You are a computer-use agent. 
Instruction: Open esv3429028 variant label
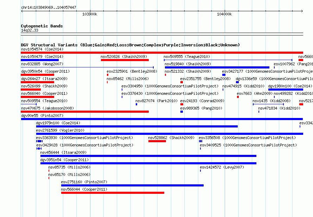(85, 145)
